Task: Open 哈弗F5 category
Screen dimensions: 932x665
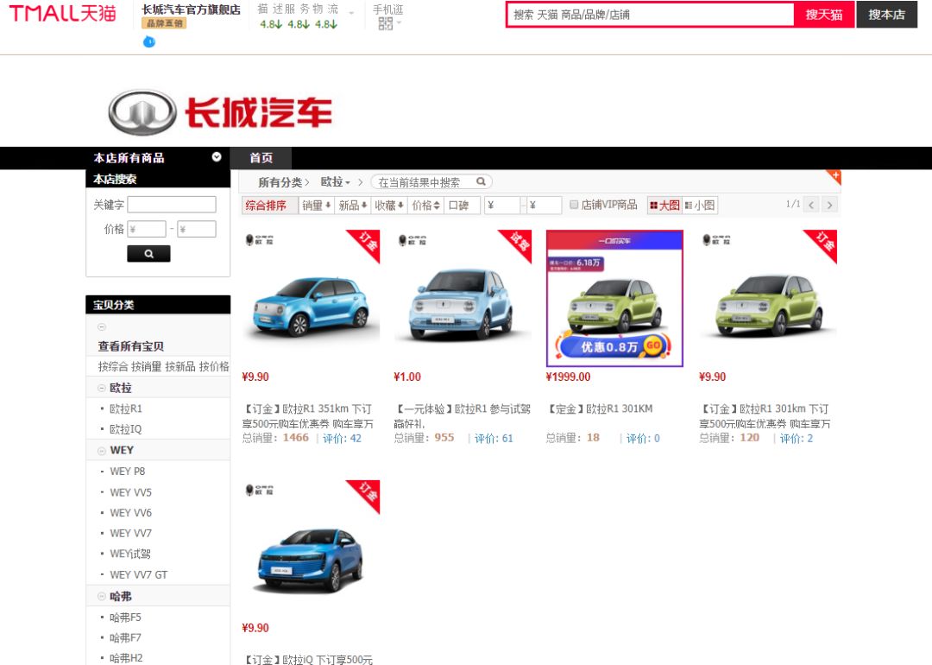Action: pos(125,617)
